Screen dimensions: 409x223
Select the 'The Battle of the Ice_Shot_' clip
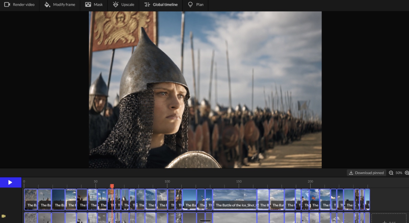click(x=235, y=199)
